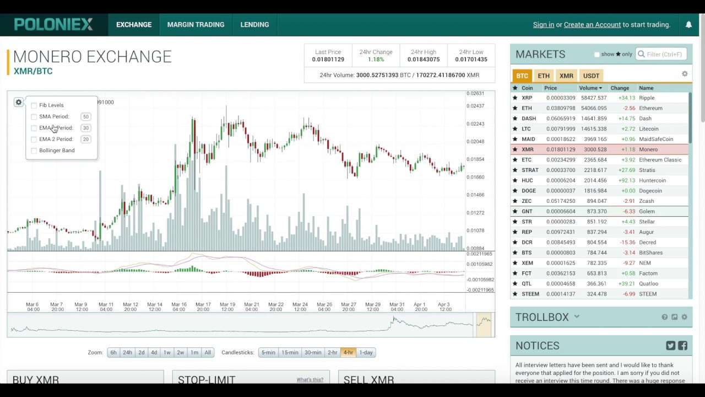Expand the Trollbox dropdown chevron
This screenshot has width=705, height=397.
tap(577, 316)
